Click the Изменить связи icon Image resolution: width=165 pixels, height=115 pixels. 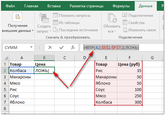coord(125,30)
